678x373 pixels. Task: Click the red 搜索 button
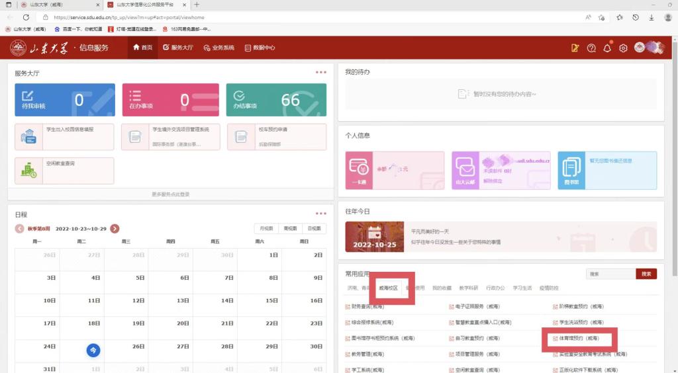pos(646,274)
